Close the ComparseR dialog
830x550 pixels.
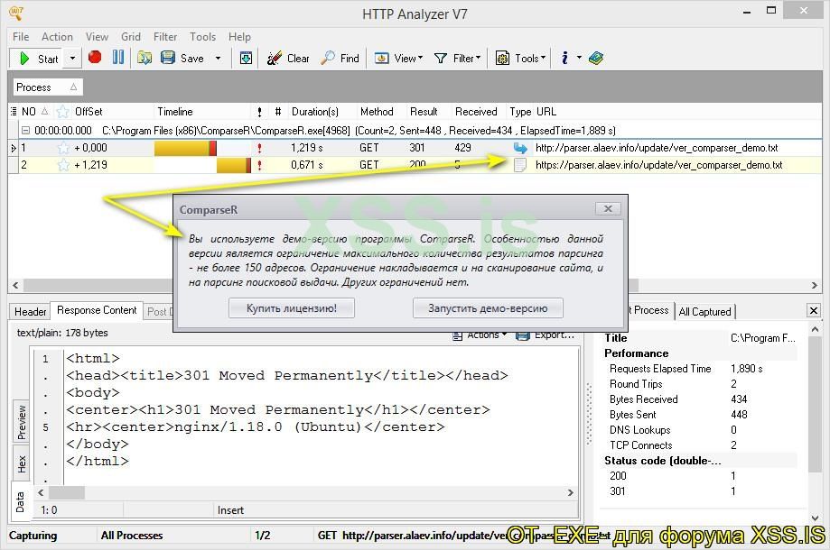(x=608, y=208)
